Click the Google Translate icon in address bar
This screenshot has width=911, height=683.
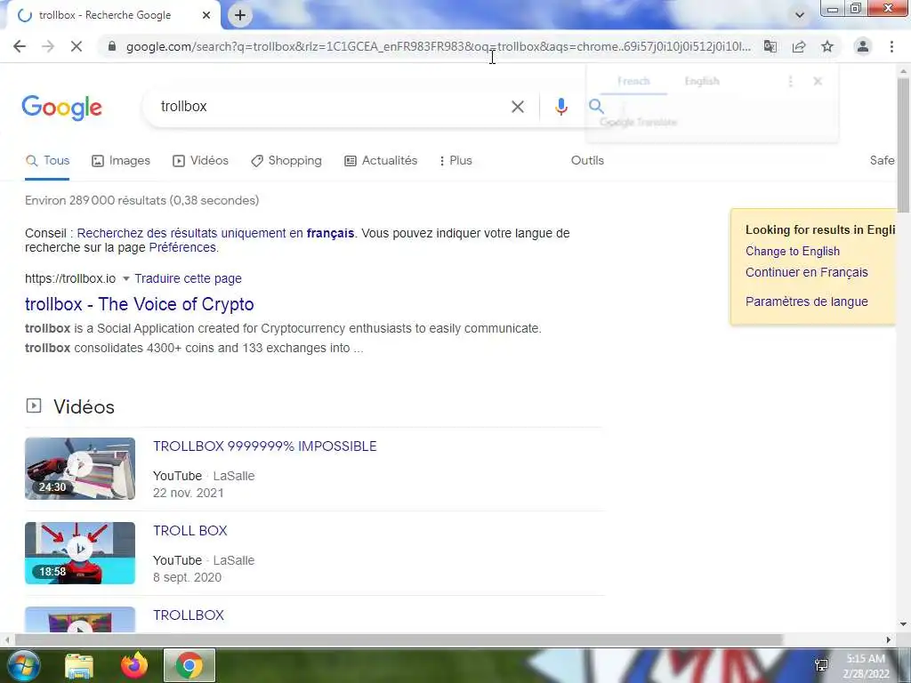click(770, 46)
